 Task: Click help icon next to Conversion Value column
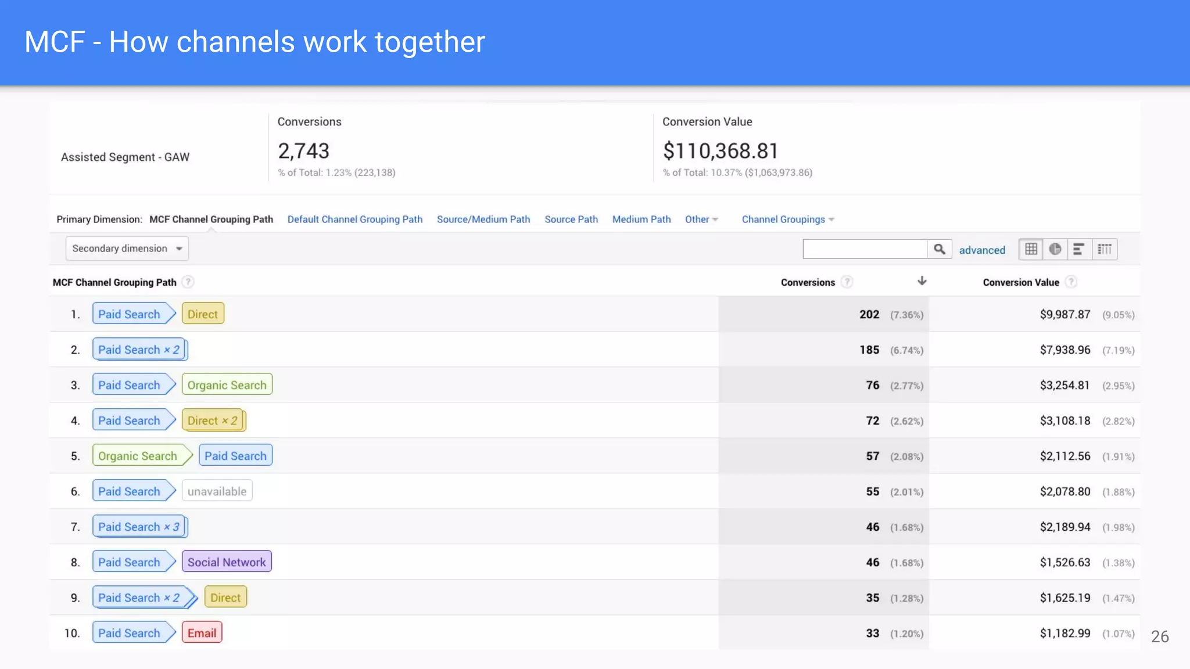[x=1071, y=282]
